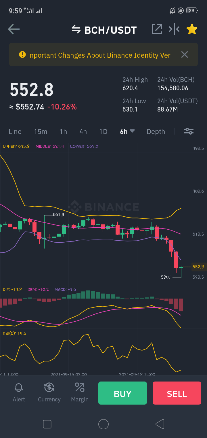Tap the Android home circle button
Screen dimensions: 207x438
point(103,424)
